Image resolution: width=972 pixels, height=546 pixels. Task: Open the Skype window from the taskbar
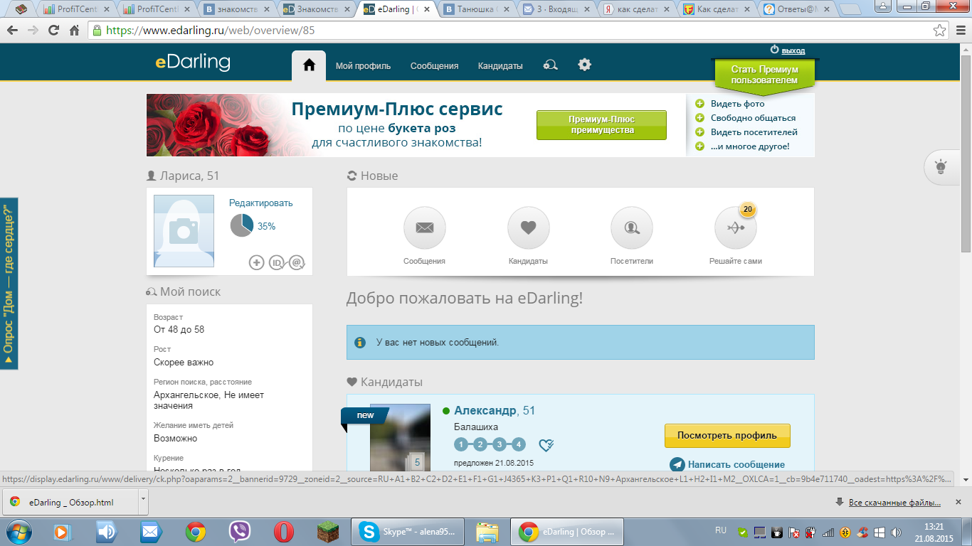click(408, 531)
